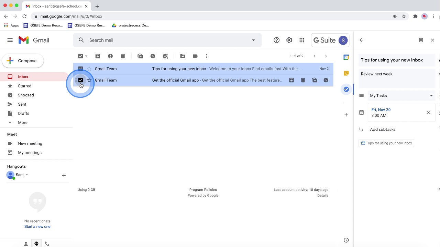This screenshot has height=247, width=440.
Task: Uncheck the Get the official Gmail app email
Action: click(80, 80)
